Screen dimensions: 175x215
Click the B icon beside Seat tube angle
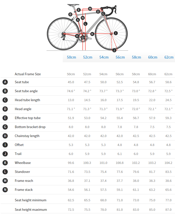point(5,91)
